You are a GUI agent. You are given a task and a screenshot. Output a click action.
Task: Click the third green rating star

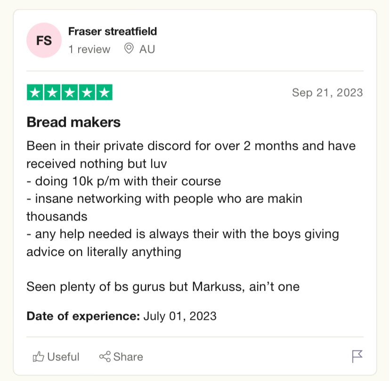pos(70,92)
